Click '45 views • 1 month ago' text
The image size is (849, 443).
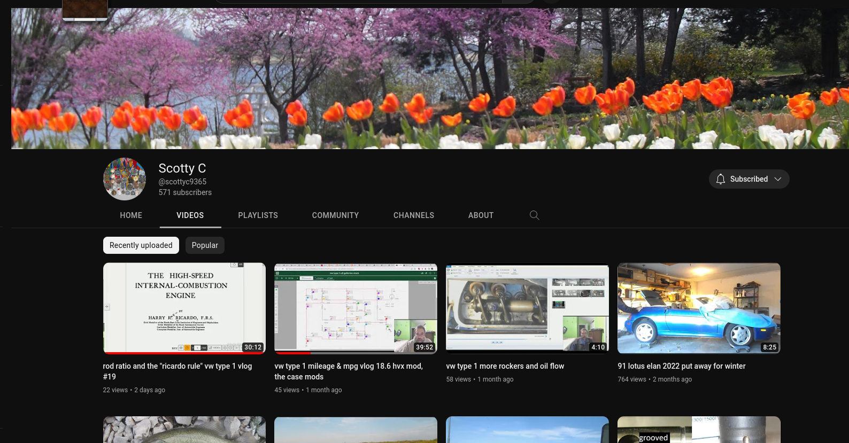[x=308, y=390]
